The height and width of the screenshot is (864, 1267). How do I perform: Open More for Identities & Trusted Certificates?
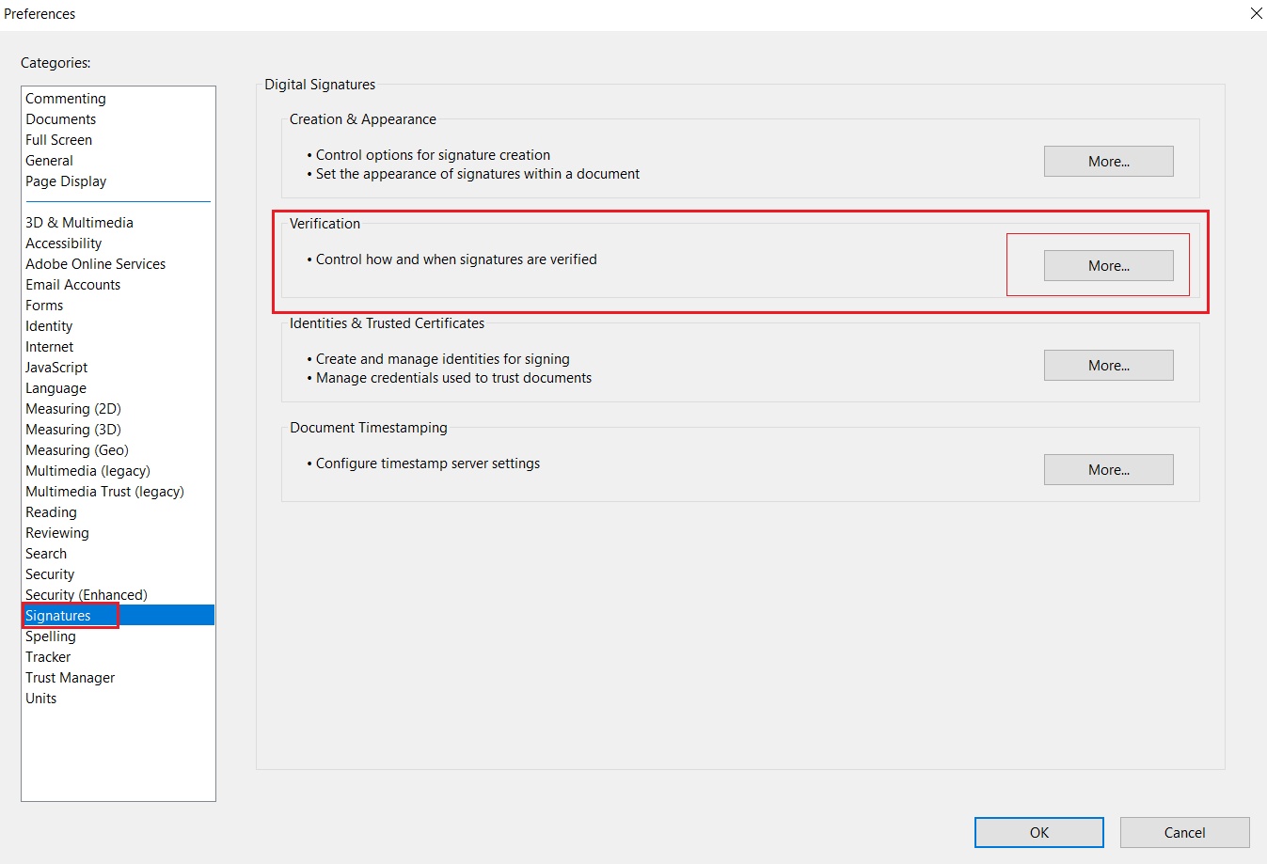pyautogui.click(x=1108, y=366)
